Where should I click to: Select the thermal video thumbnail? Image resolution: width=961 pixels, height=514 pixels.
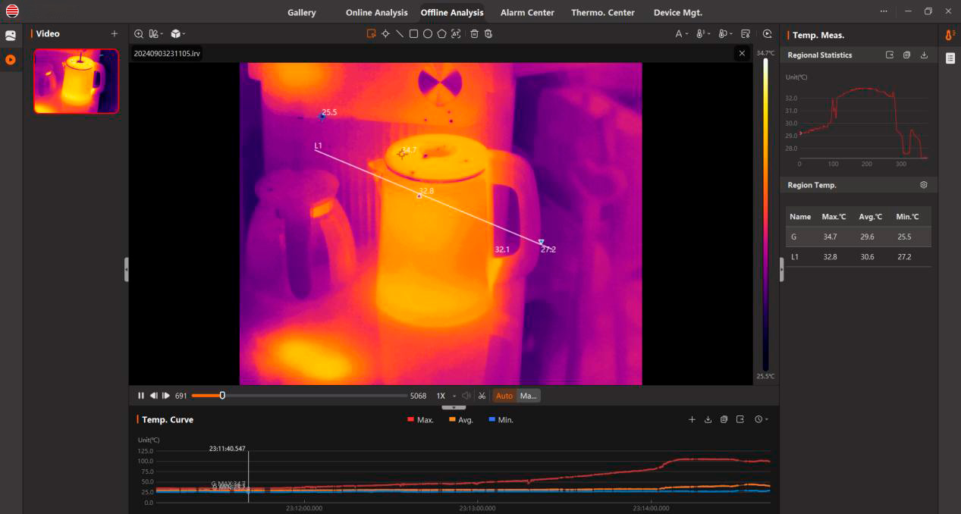tap(77, 81)
